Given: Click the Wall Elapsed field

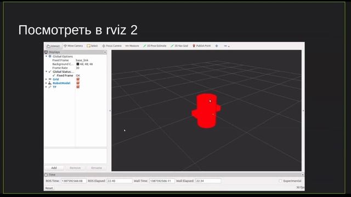Looking at the screenshot, I should click(x=208, y=181).
